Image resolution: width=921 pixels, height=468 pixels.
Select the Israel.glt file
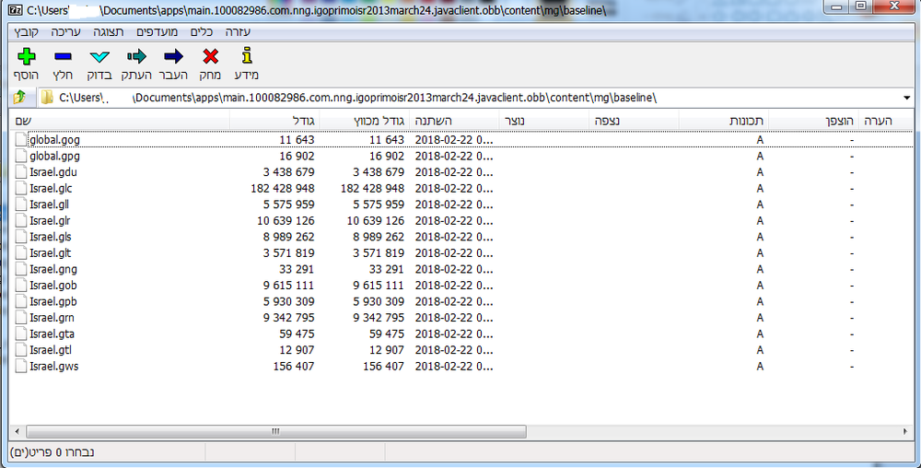pos(51,253)
